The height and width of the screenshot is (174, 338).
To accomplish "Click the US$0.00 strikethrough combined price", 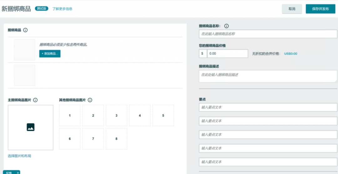I will [291, 54].
